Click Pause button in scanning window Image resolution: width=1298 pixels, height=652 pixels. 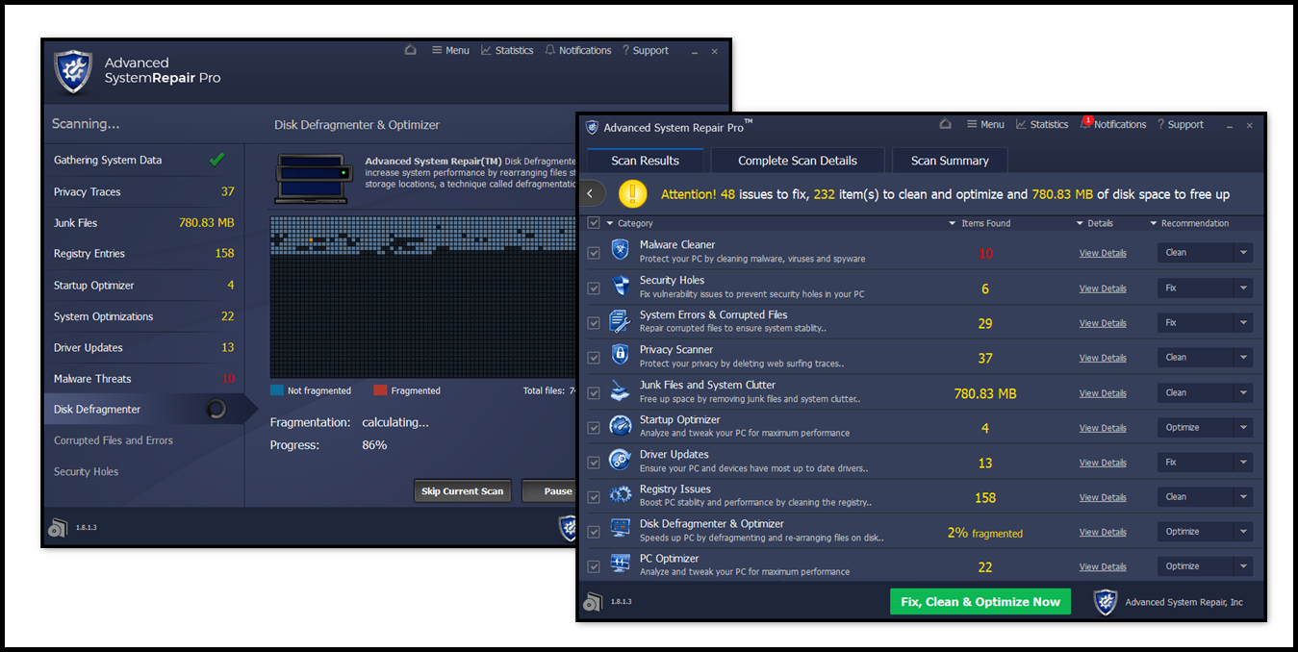(548, 490)
